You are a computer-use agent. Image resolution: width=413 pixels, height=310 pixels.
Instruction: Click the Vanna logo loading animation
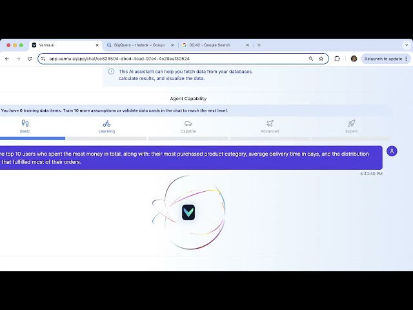(x=188, y=212)
